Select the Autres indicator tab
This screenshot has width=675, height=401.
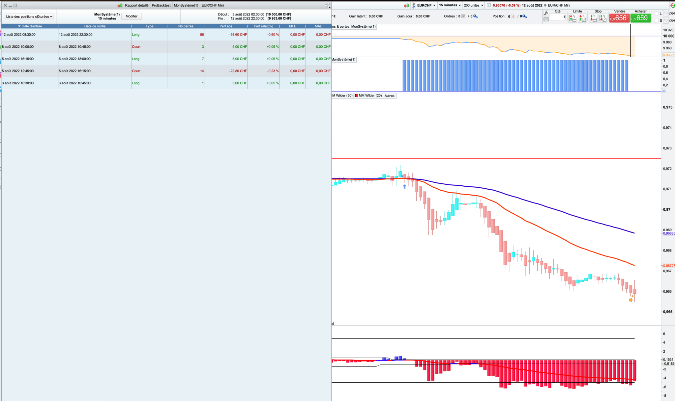tap(389, 96)
